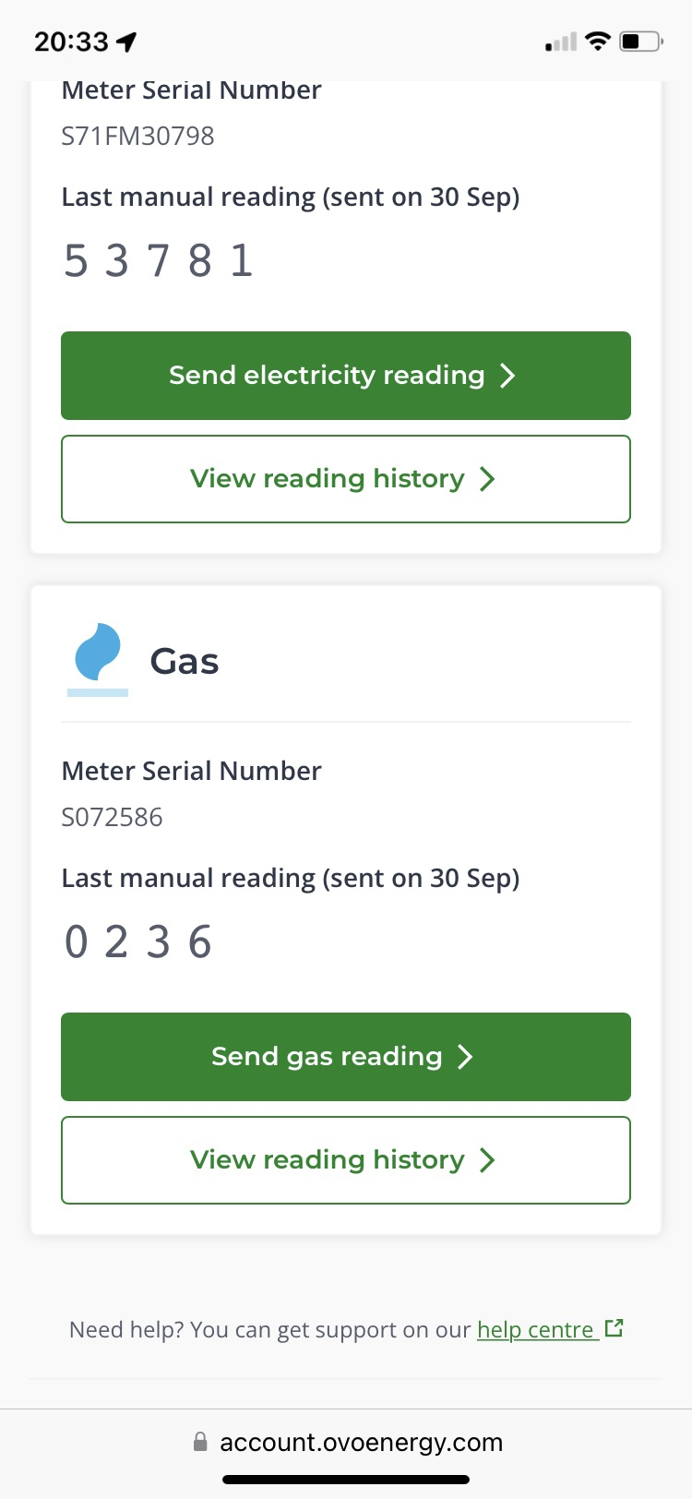Click the external link icon beside help centre
This screenshot has width=692, height=1499.
pyautogui.click(x=614, y=1328)
